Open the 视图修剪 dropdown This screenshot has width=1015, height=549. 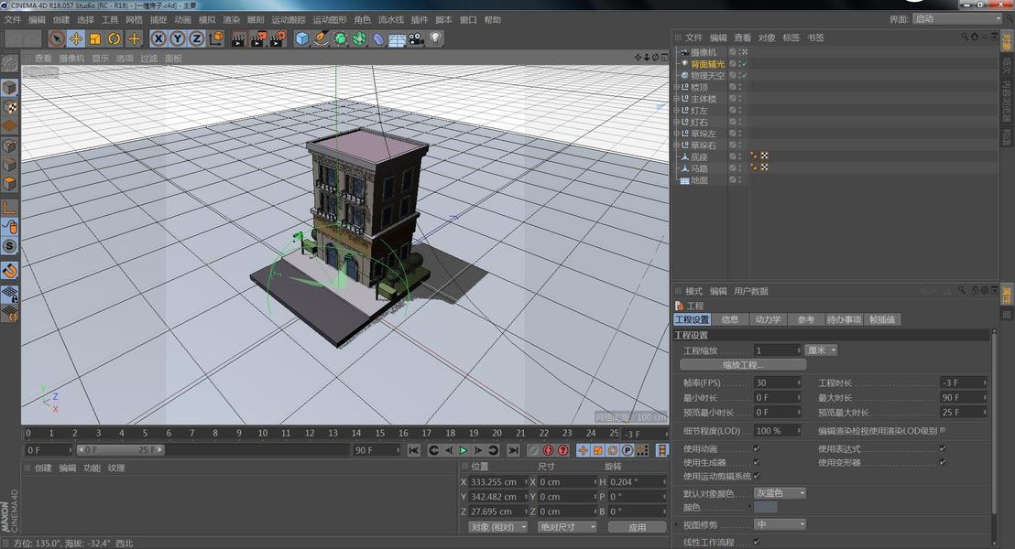[x=780, y=524]
